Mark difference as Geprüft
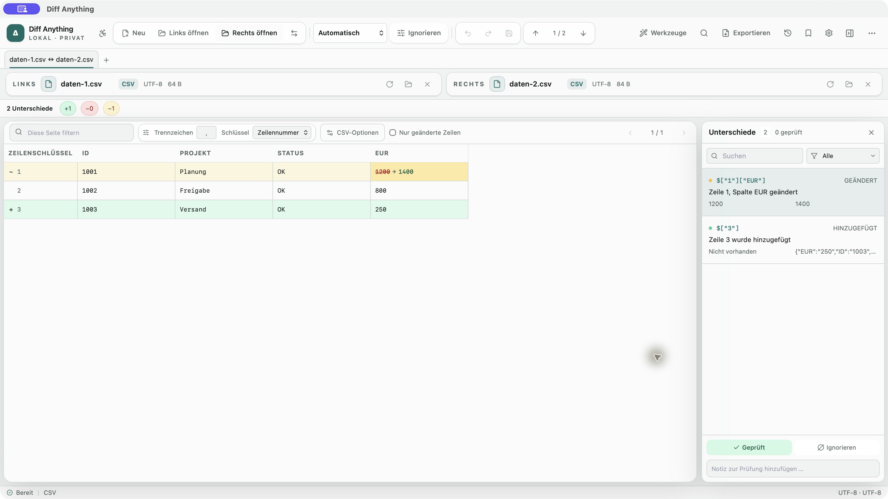 749,447
